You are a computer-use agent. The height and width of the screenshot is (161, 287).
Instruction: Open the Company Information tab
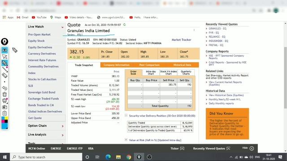117,65
